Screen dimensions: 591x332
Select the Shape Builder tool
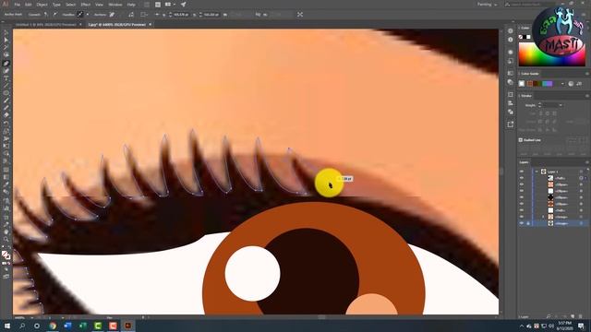pyautogui.click(x=6, y=154)
